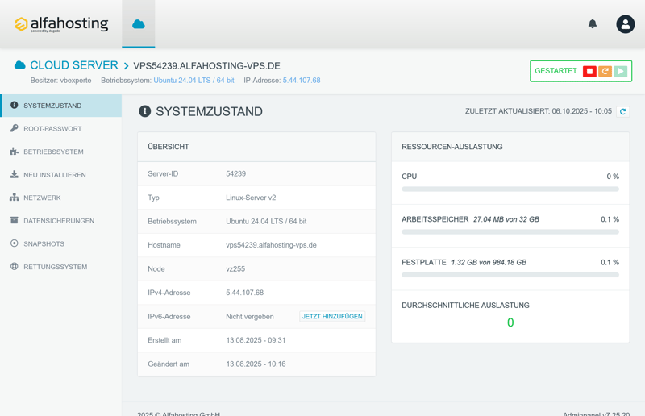Screen dimensions: 645x416
Task: Select Betriebssystem in the sidebar
Action: 53,152
